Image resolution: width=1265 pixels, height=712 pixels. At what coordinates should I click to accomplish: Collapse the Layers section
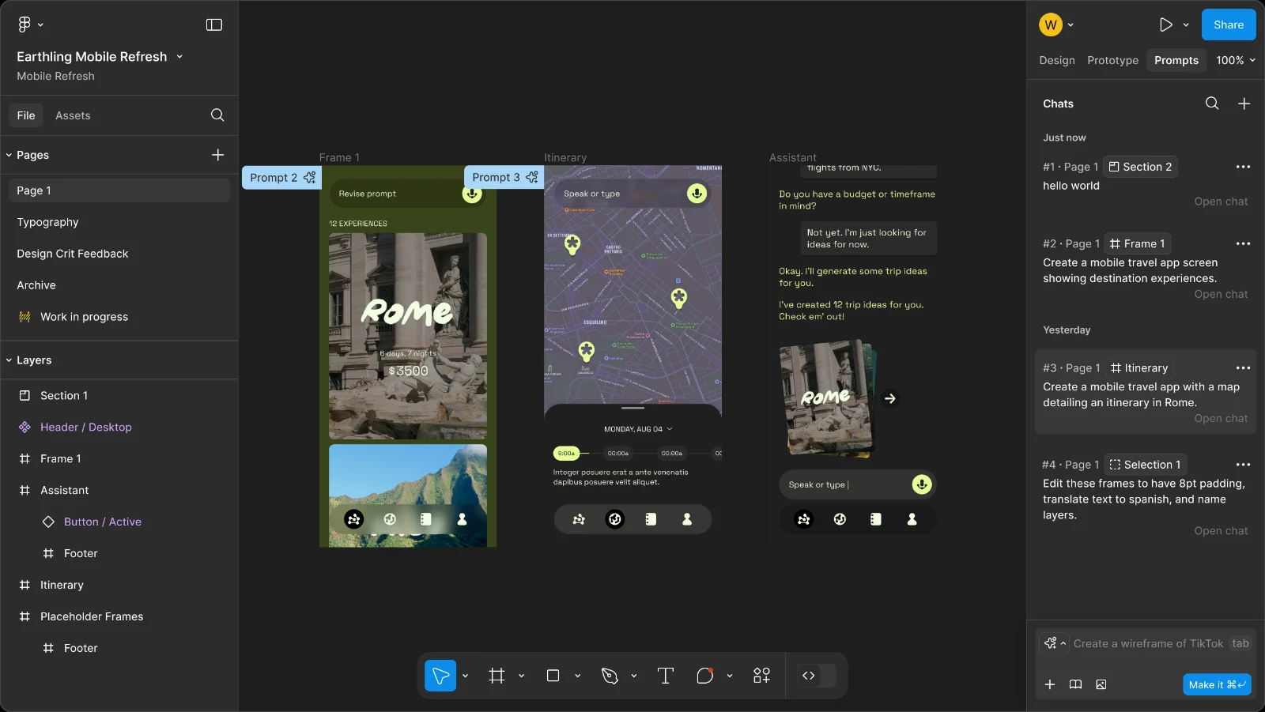(x=9, y=360)
